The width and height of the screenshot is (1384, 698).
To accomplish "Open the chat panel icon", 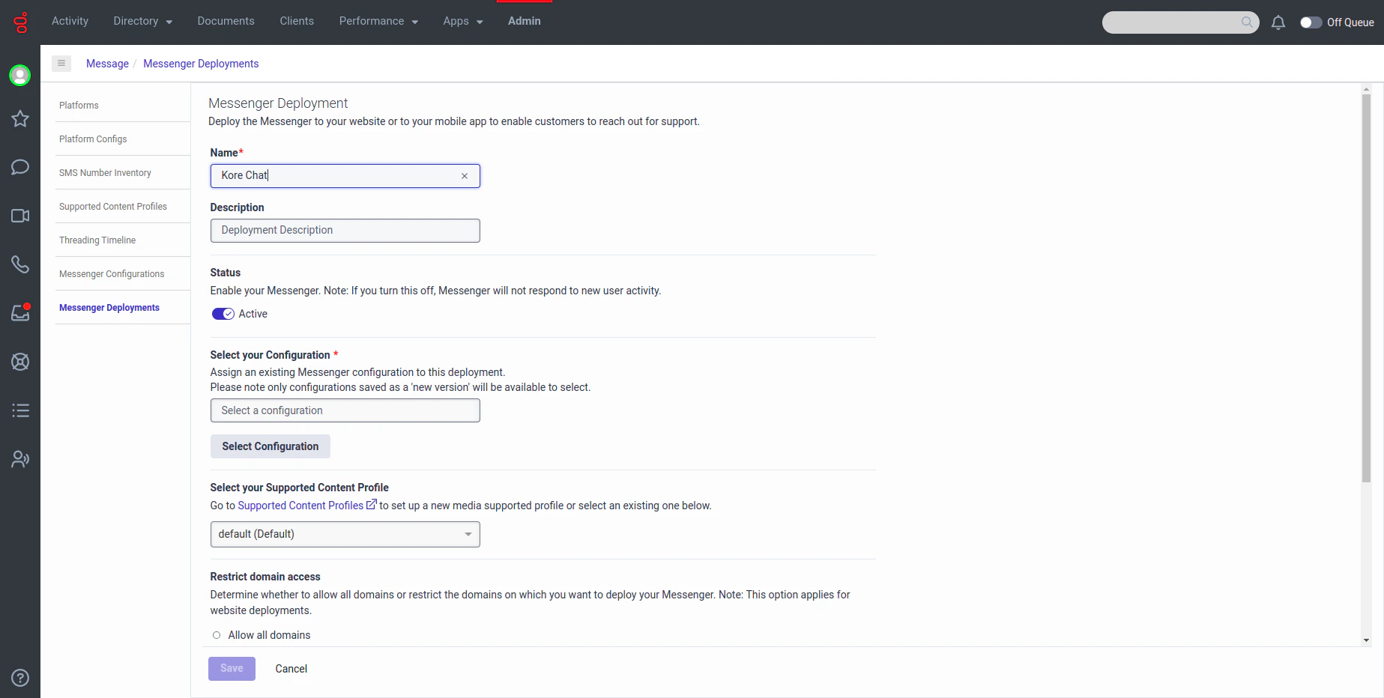I will tap(20, 167).
